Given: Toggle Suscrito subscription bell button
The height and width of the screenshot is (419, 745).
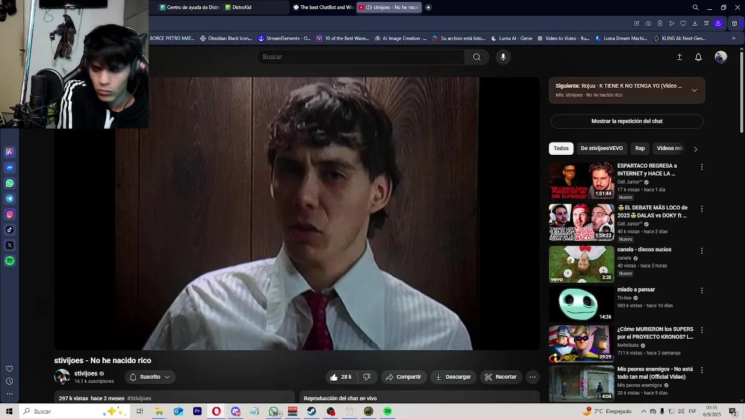Looking at the screenshot, I should tap(150, 377).
